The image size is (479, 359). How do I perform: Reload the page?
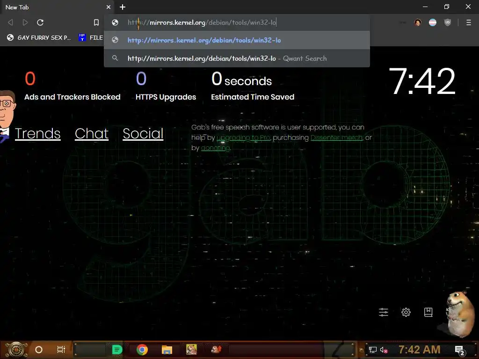(40, 22)
